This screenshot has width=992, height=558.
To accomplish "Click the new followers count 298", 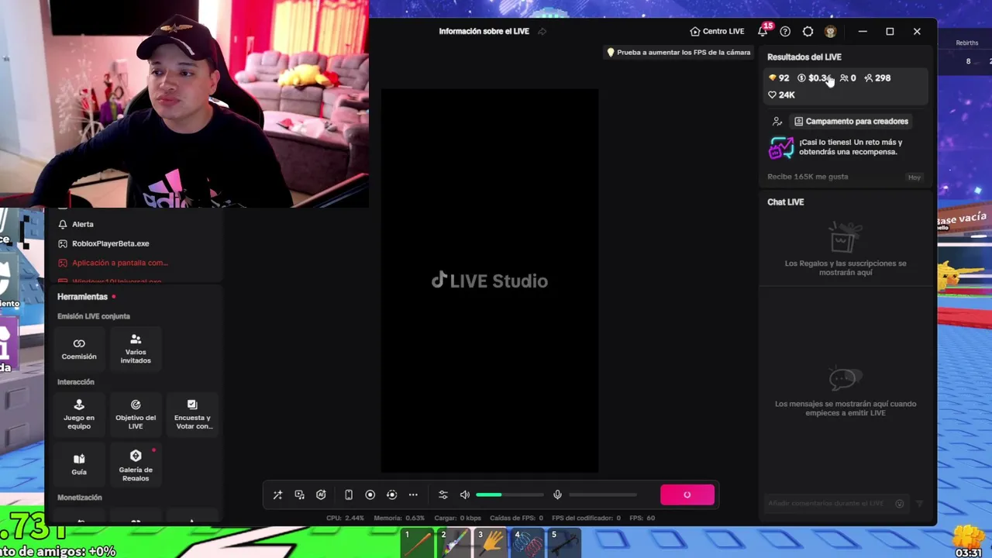I will 877,77.
